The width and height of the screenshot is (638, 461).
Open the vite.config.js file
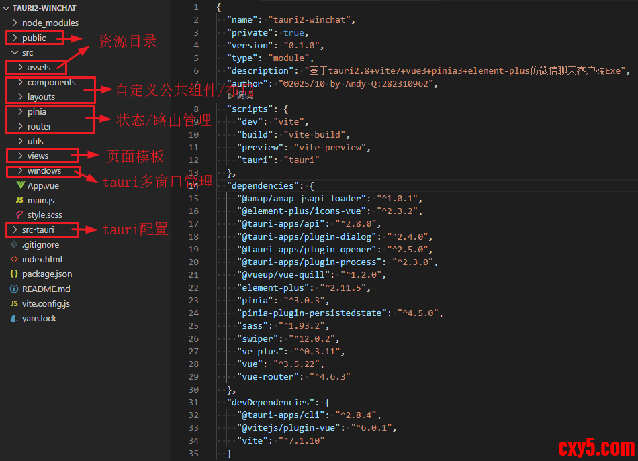[46, 304]
